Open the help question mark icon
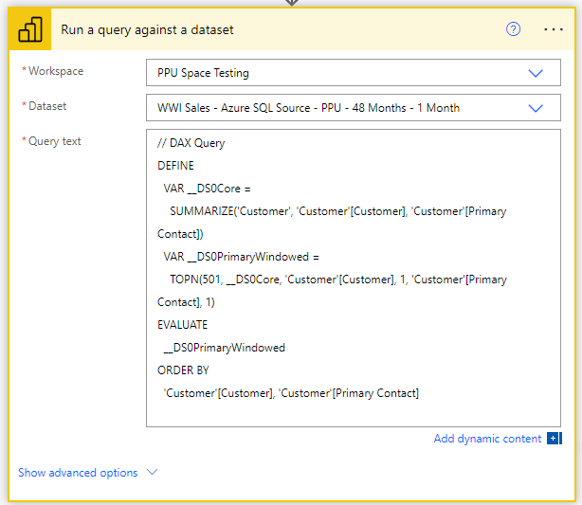 coord(514,29)
